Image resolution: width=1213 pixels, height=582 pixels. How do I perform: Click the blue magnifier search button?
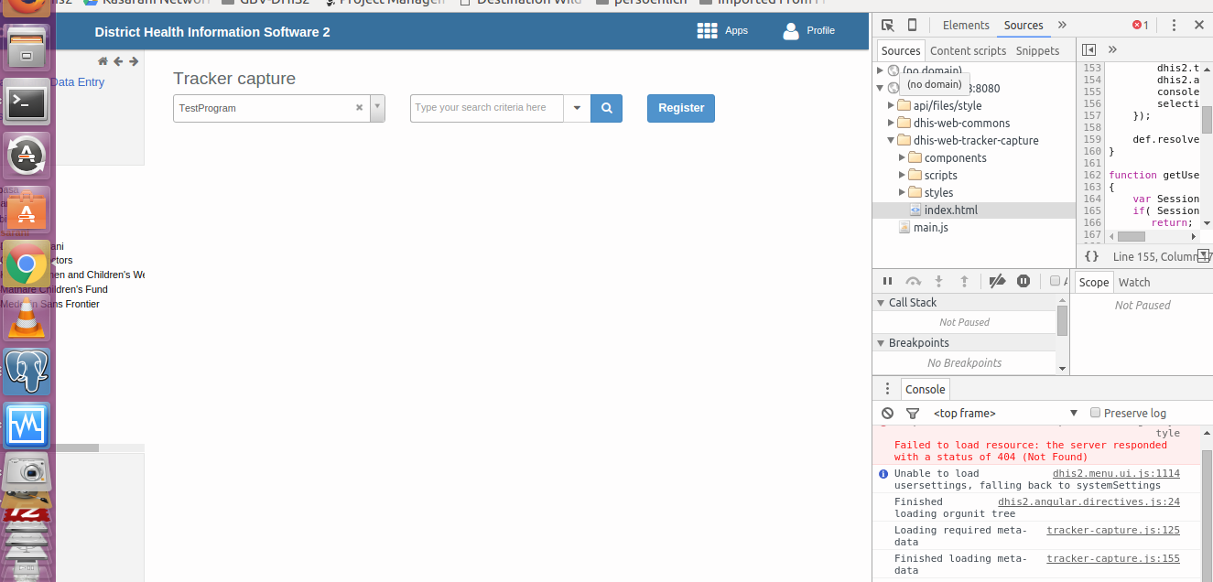(606, 108)
